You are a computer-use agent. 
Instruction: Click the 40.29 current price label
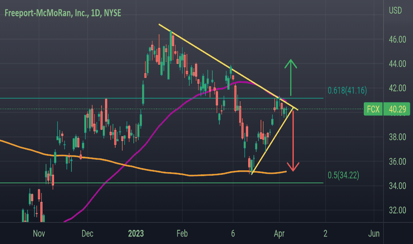pos(397,109)
